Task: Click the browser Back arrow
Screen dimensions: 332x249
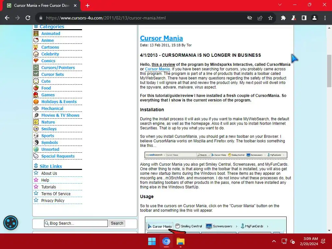Action: pyautogui.click(x=7, y=18)
